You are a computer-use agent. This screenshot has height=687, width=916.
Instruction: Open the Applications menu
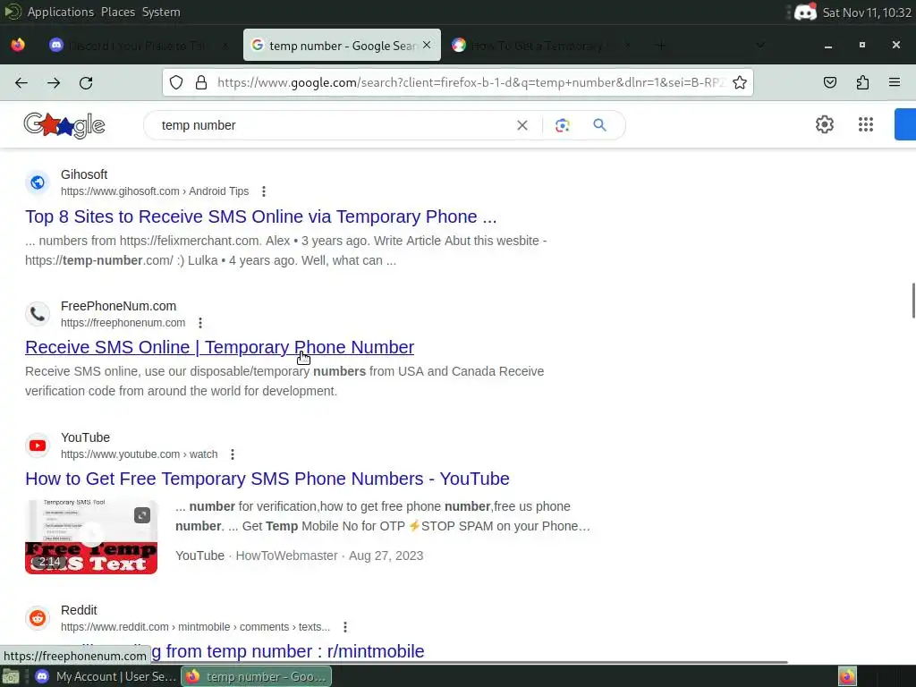coord(61,12)
